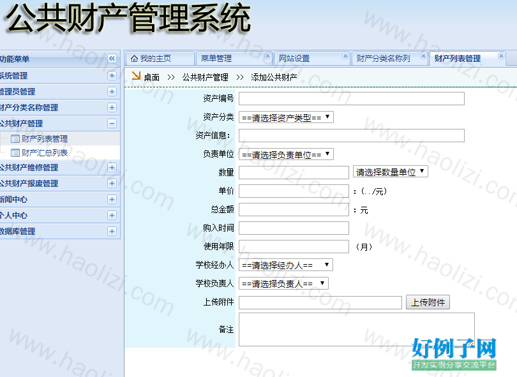The width and height of the screenshot is (517, 377).
Task: Close the 菜单管理 tab
Action: (x=267, y=55)
